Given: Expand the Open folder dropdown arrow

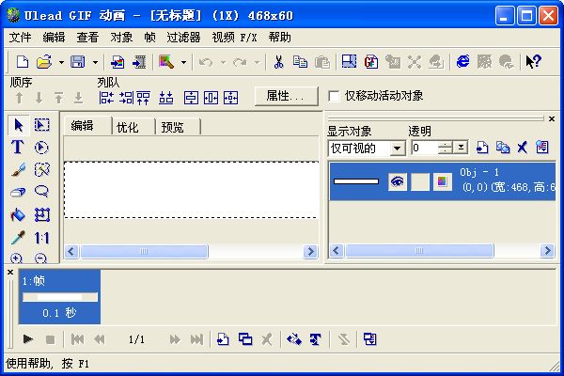Looking at the screenshot, I should tap(61, 62).
